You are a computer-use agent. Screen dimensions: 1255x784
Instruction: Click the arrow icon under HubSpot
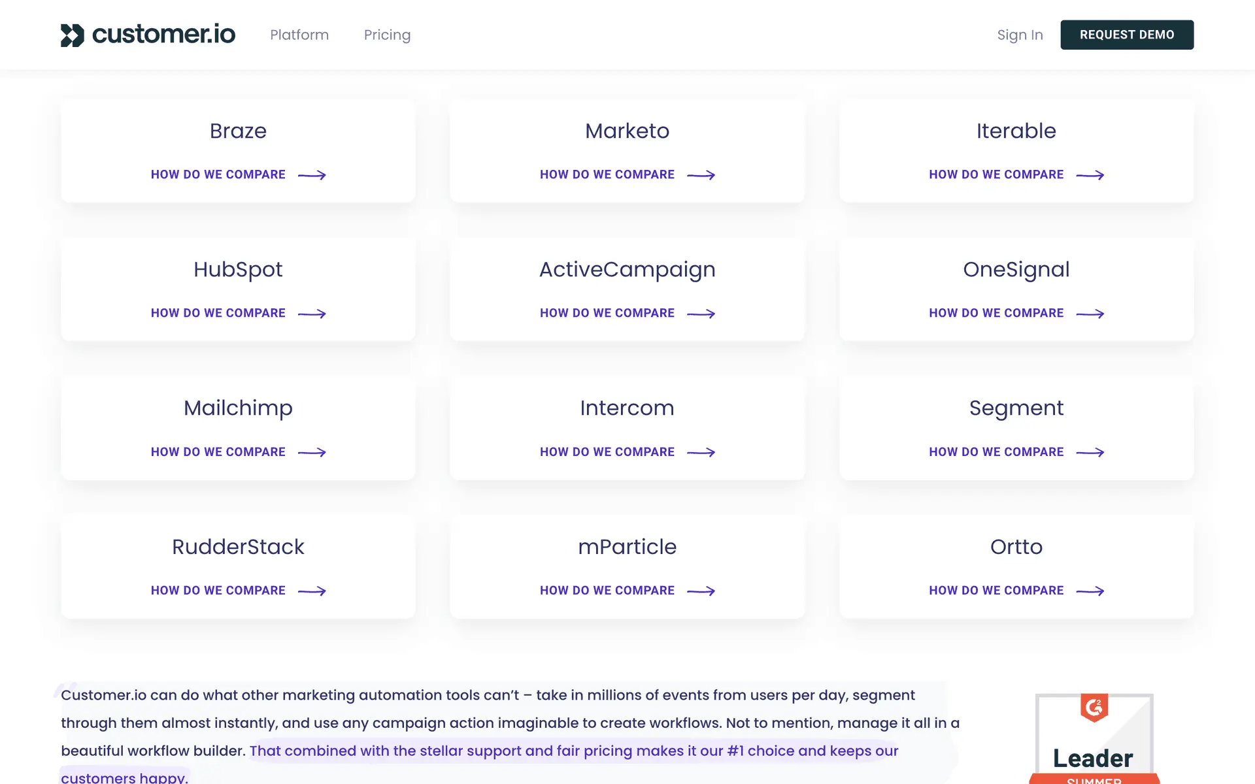point(312,314)
